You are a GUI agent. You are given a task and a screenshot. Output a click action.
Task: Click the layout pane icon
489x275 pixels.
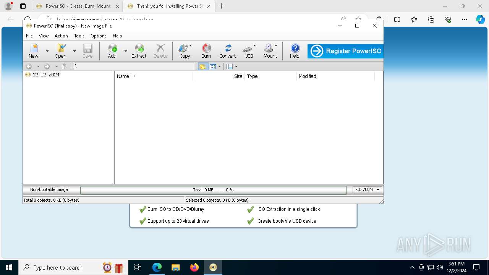click(230, 66)
